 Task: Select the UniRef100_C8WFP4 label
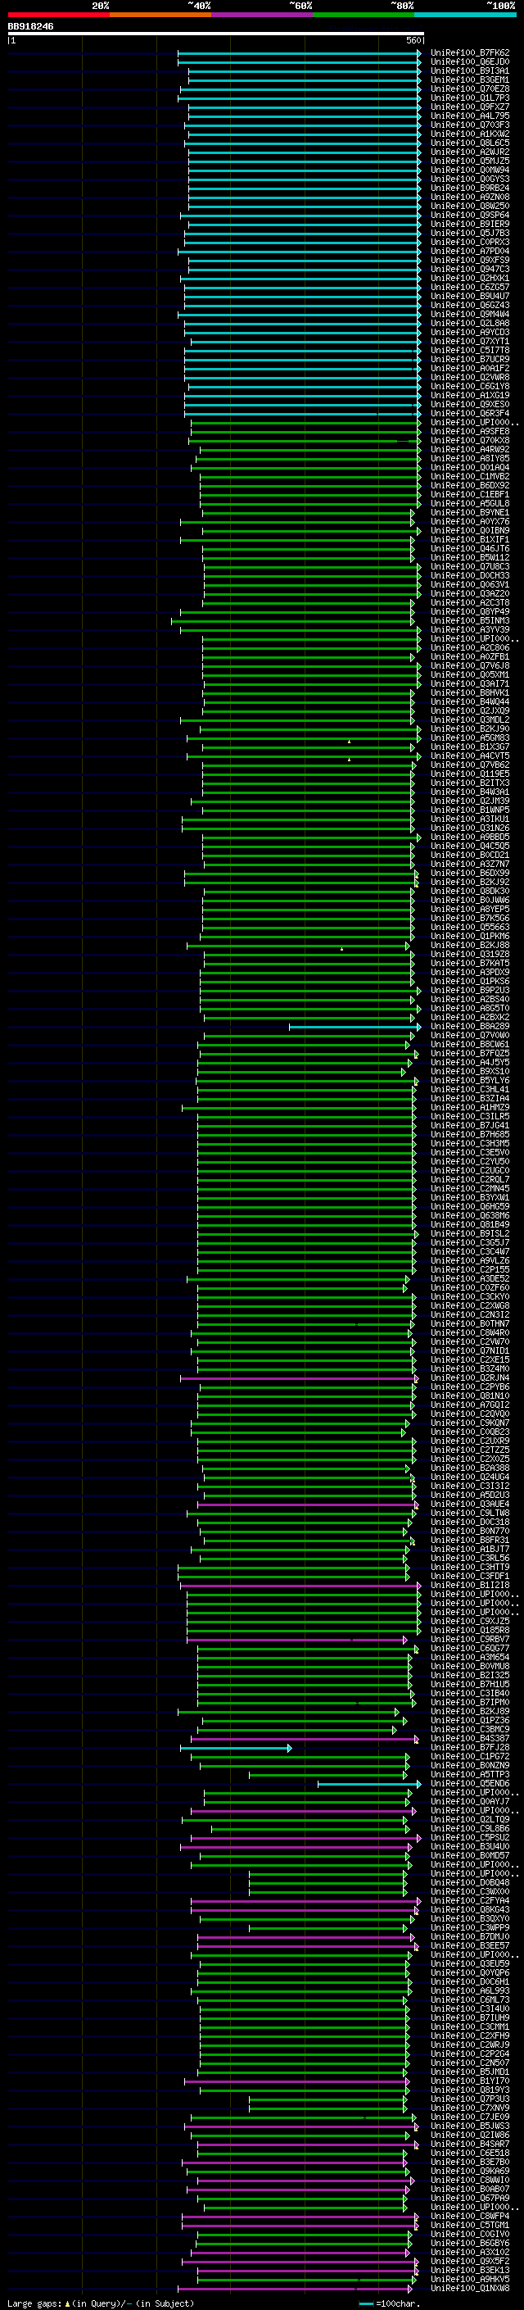click(x=470, y=2216)
